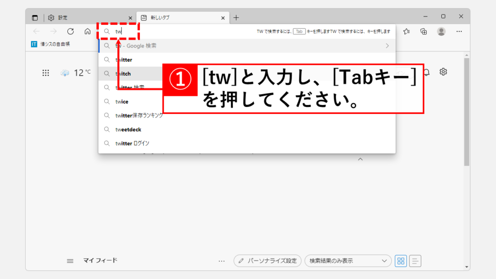Open the 検索結果のみ表示 dropdown

(x=348, y=261)
